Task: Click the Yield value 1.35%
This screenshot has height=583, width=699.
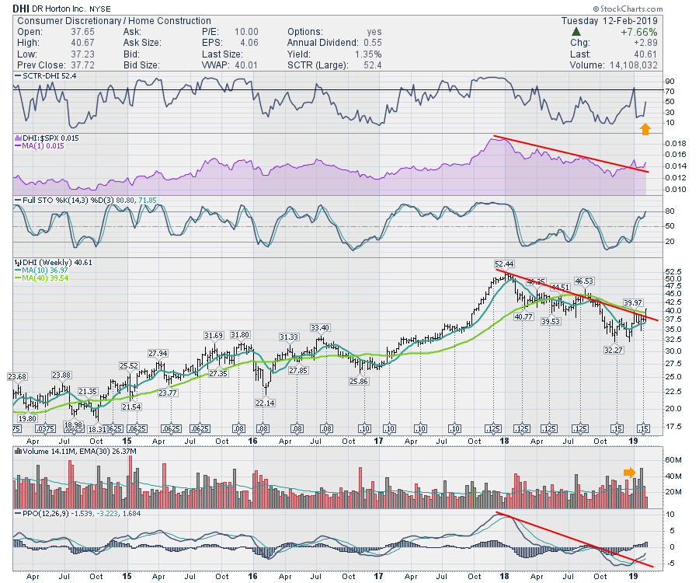Action: coord(368,54)
